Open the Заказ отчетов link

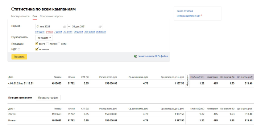tap(185, 11)
